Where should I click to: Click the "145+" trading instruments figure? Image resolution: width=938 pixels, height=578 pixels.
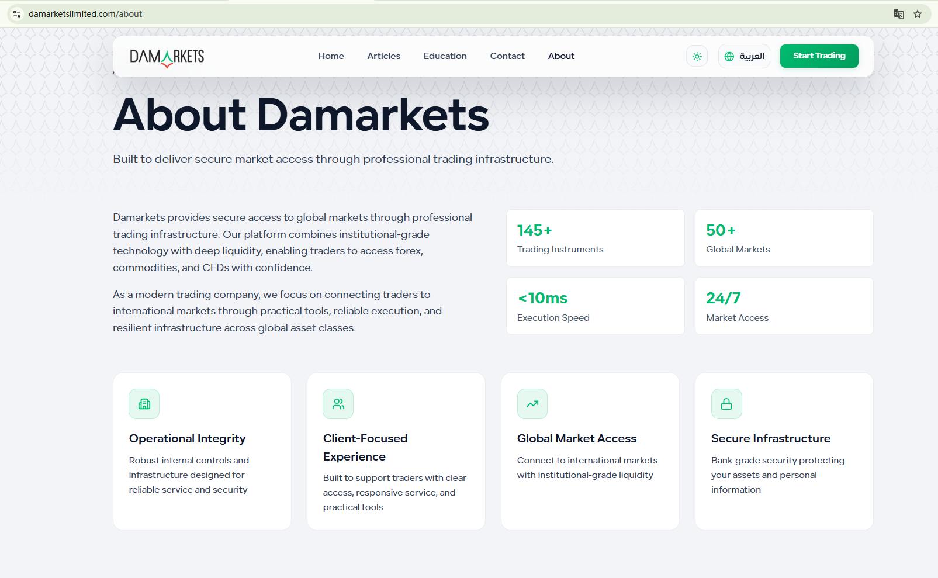tap(535, 230)
